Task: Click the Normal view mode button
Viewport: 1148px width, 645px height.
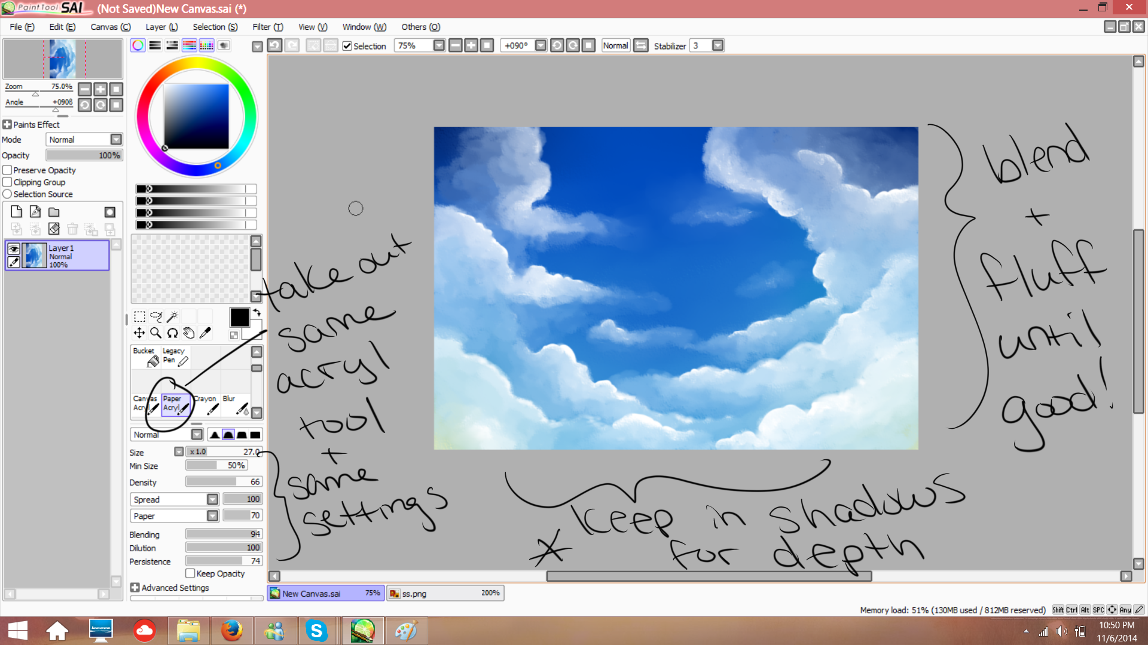Action: 615,46
